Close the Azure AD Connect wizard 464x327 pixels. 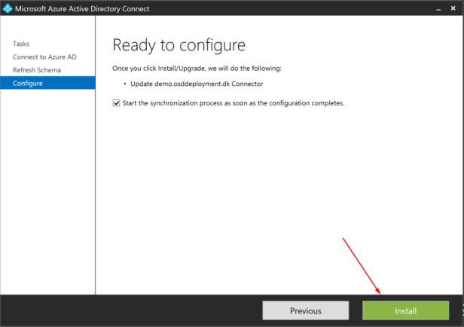click(x=453, y=9)
